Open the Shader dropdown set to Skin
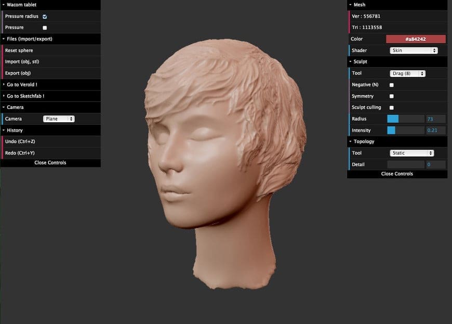Image resolution: width=452 pixels, height=324 pixels. click(x=414, y=50)
